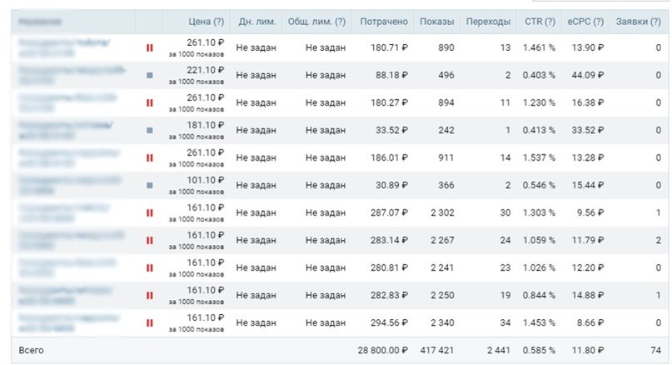
Task: Click gray stop icon in the 88.18 ₽ row
Action: pyautogui.click(x=150, y=75)
